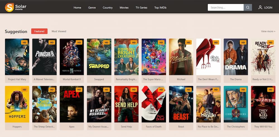The width and height of the screenshot is (279, 137).
Task: Click the 'Hoppers' title text
Action: 17,127
